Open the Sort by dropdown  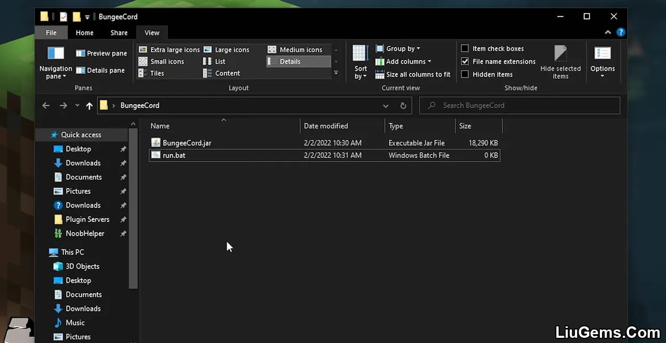click(x=361, y=62)
